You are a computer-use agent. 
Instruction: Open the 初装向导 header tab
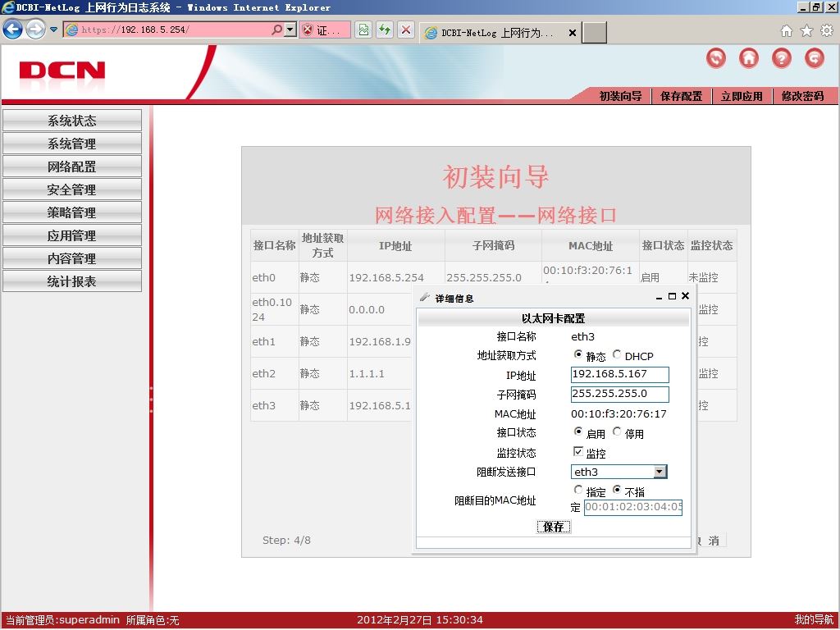point(620,96)
